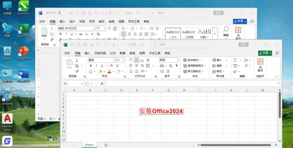Increase font size in Excel ribbon

(x=112, y=66)
